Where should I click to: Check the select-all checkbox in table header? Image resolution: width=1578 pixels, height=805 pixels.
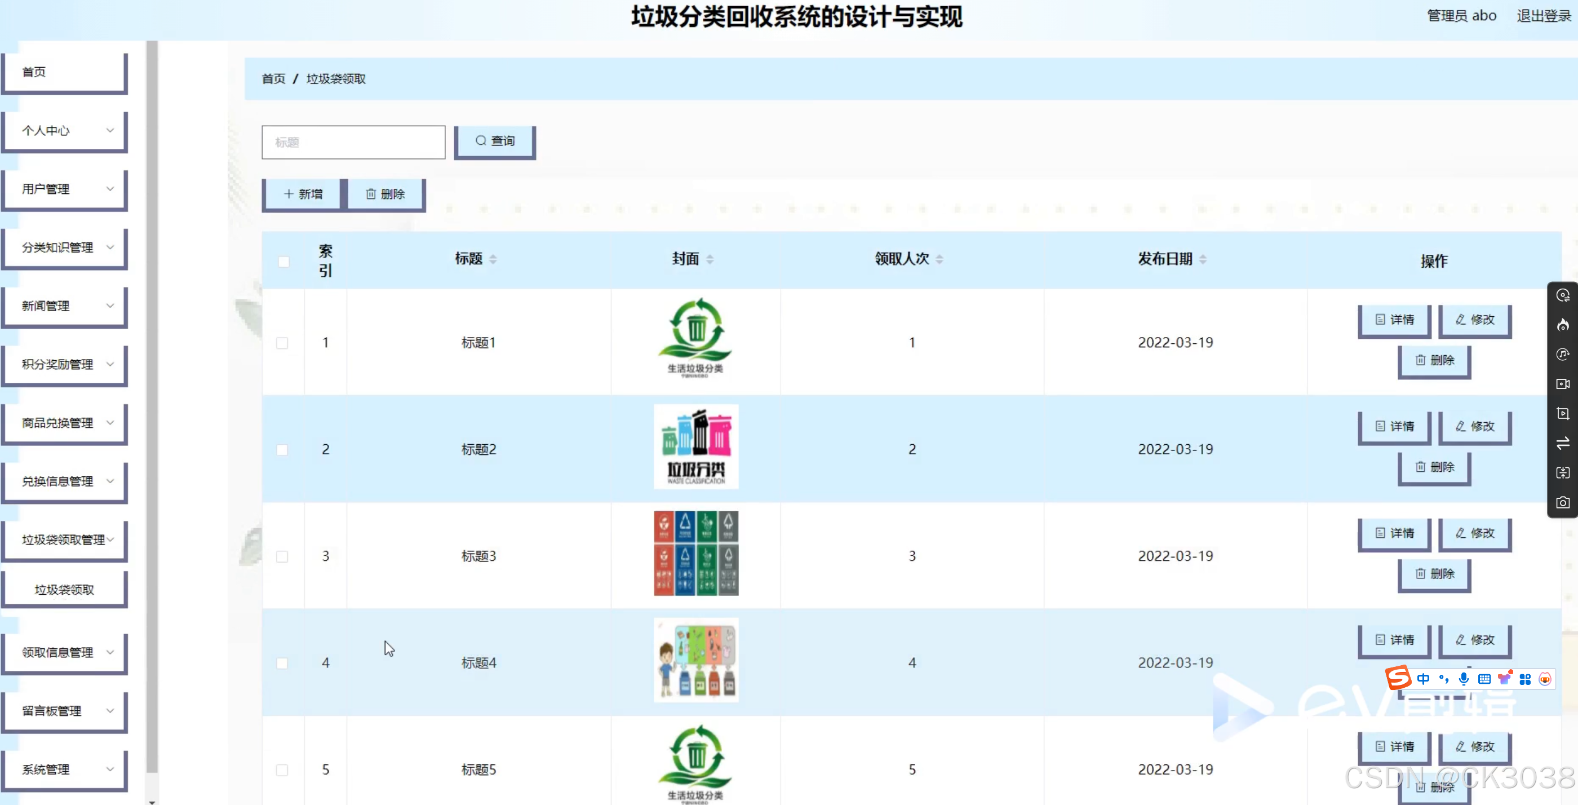tap(283, 262)
